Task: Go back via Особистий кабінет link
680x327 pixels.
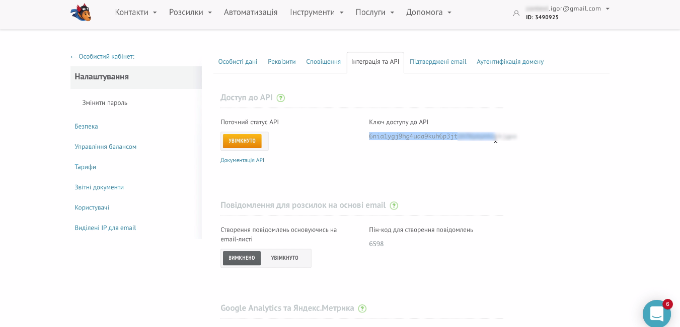Action: coord(103,57)
